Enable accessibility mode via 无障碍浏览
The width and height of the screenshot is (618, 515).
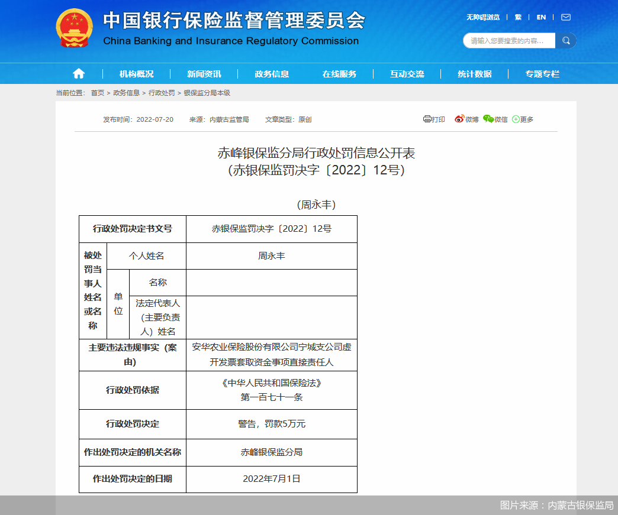click(x=484, y=17)
